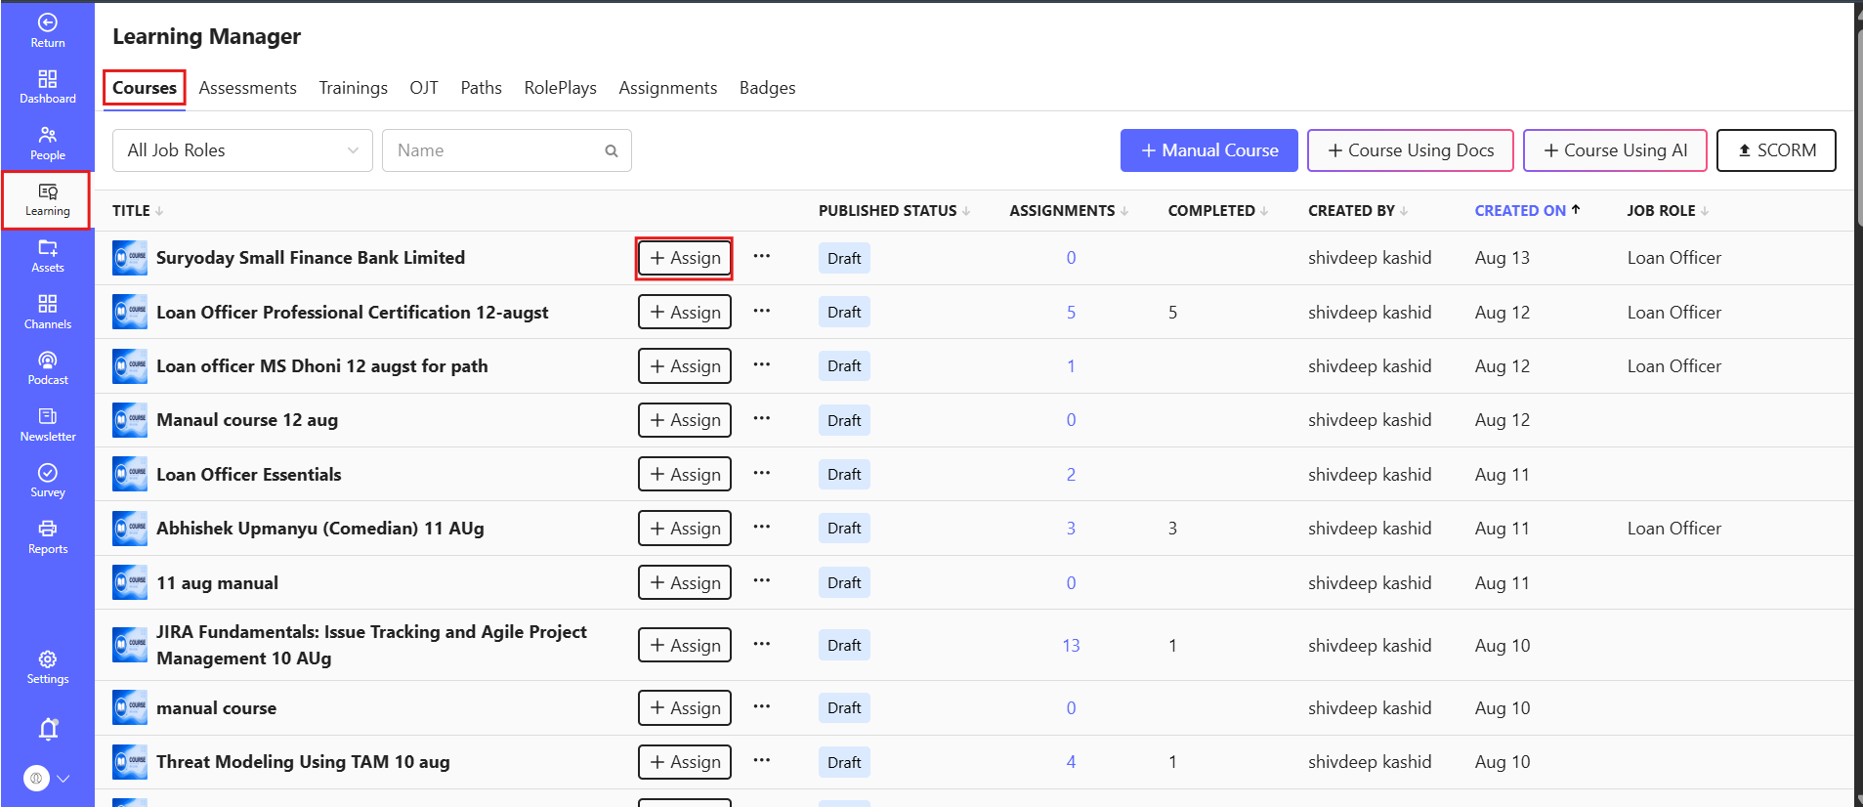Viewport: 1863px width, 807px height.
Task: Click the Return icon in sidebar
Action: click(x=47, y=30)
